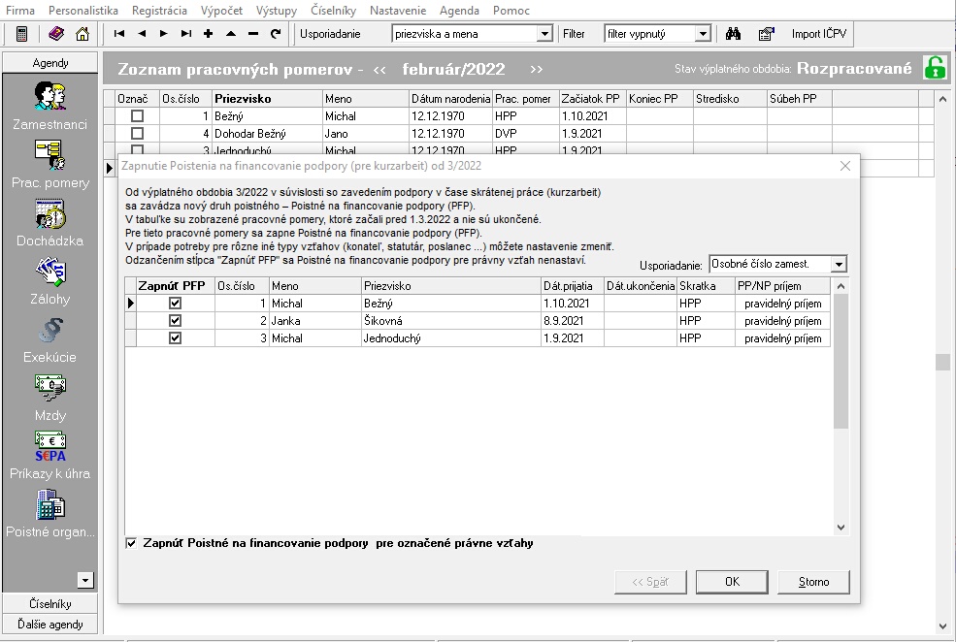Viewport: 956px width, 642px height.
Task: Close the Zapnutie Poistenia dialog
Action: pos(845,166)
